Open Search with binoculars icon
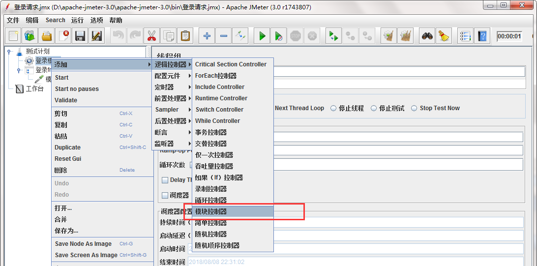Viewport: 537px width, 266px height. pyautogui.click(x=427, y=35)
